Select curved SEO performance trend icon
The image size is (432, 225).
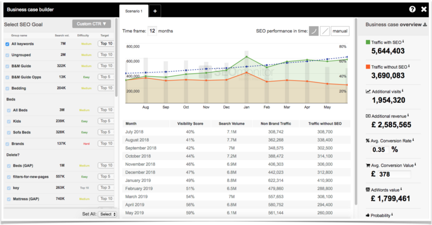point(314,31)
